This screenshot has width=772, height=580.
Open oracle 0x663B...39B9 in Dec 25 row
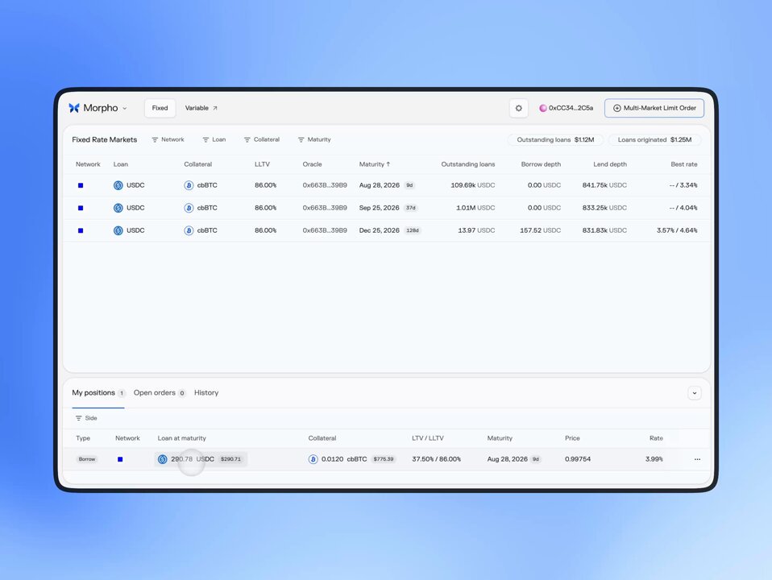(325, 230)
